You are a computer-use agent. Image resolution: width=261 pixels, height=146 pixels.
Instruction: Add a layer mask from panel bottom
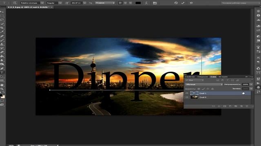click(x=225, y=106)
